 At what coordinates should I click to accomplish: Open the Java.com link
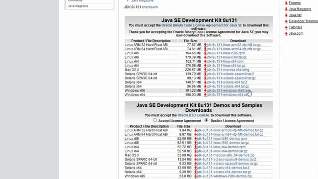point(296,33)
